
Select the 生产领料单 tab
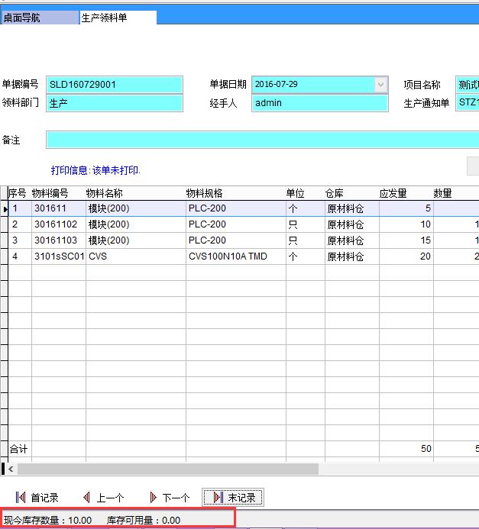[x=118, y=18]
